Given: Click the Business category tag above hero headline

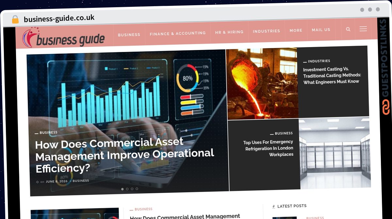Looking at the screenshot, I should coord(48,132).
